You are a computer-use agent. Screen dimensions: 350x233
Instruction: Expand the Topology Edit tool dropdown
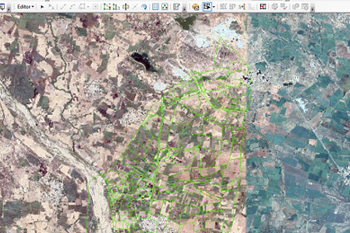[214, 7]
